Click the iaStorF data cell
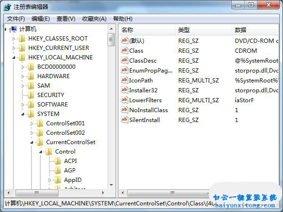The width and height of the screenshot is (283, 212). coord(244,100)
